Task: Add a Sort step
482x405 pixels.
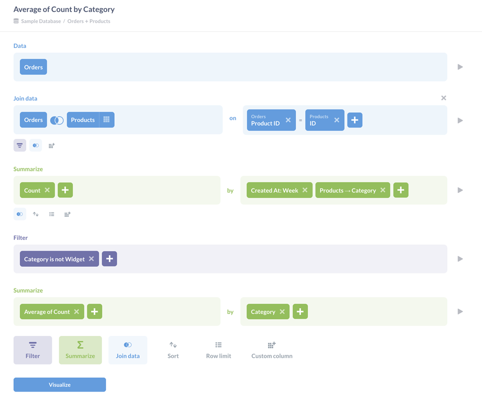Action: (x=173, y=350)
